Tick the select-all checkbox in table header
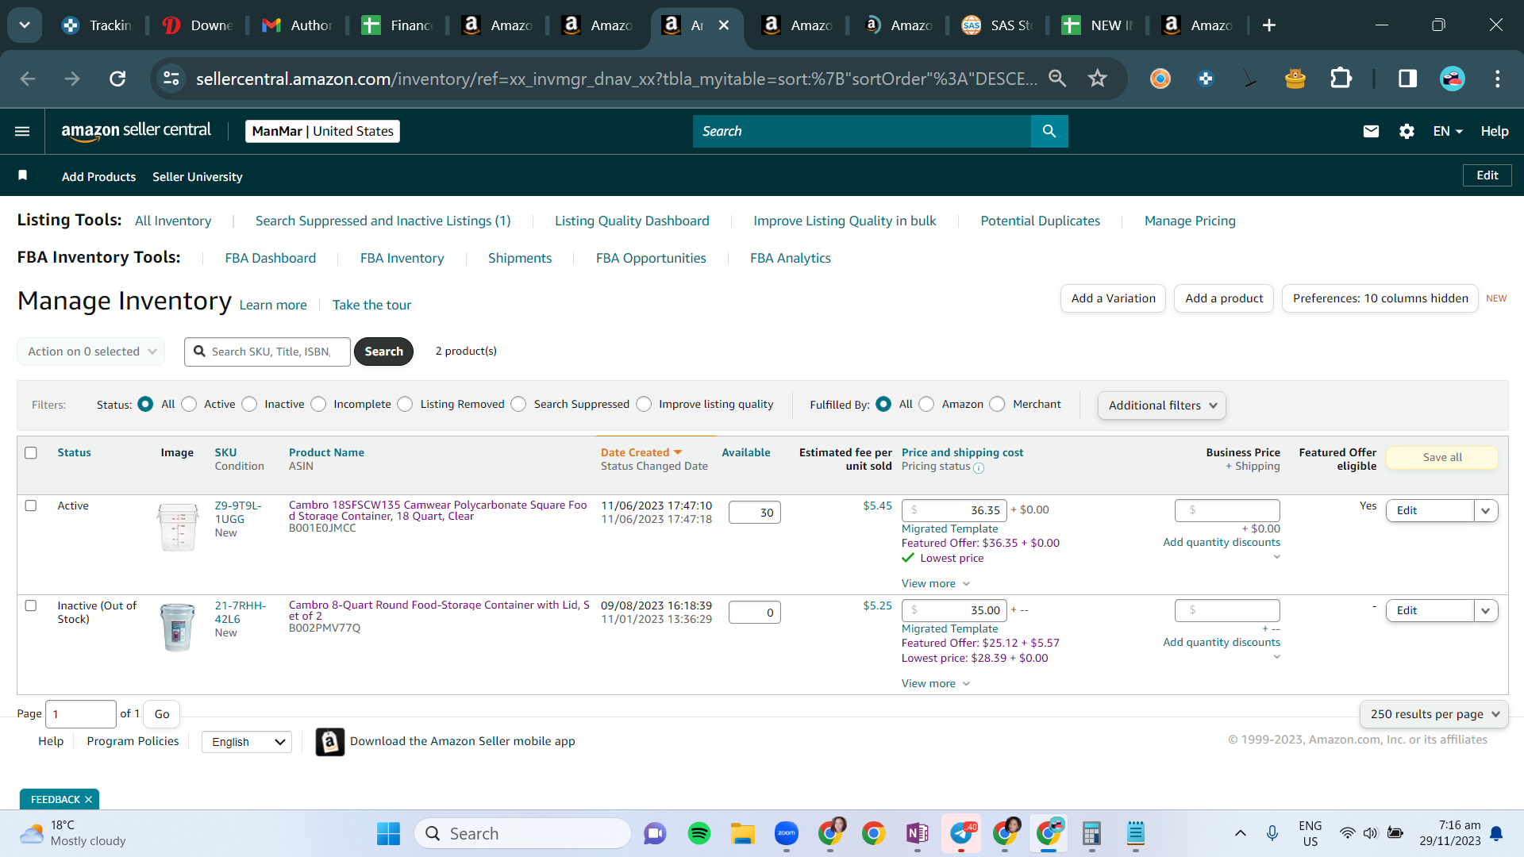This screenshot has height=857, width=1524. pyautogui.click(x=31, y=453)
